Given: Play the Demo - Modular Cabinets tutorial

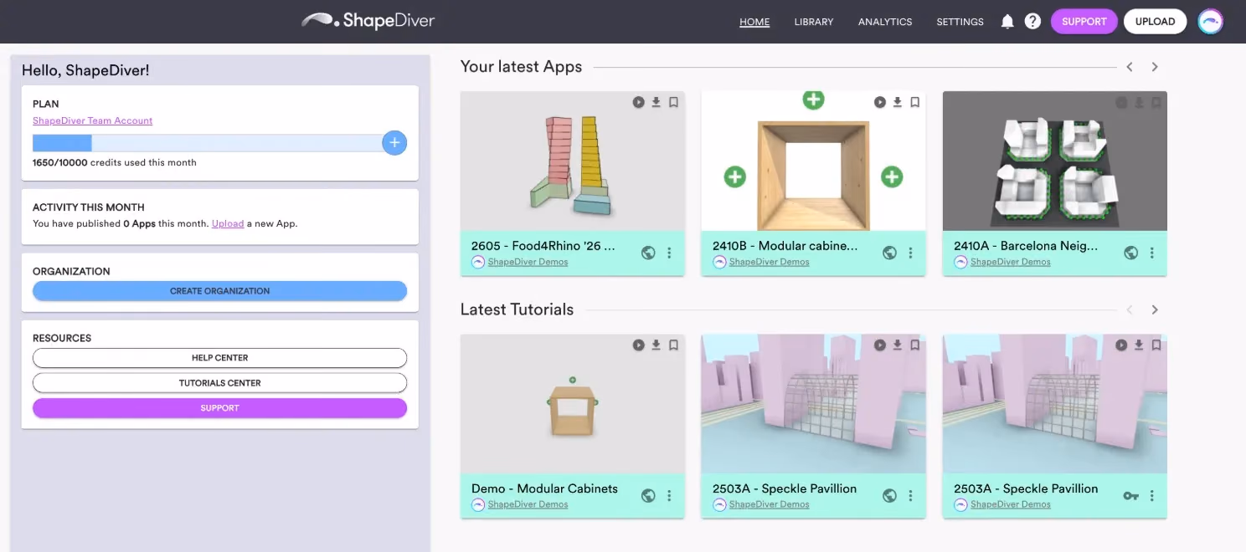Looking at the screenshot, I should tap(639, 345).
